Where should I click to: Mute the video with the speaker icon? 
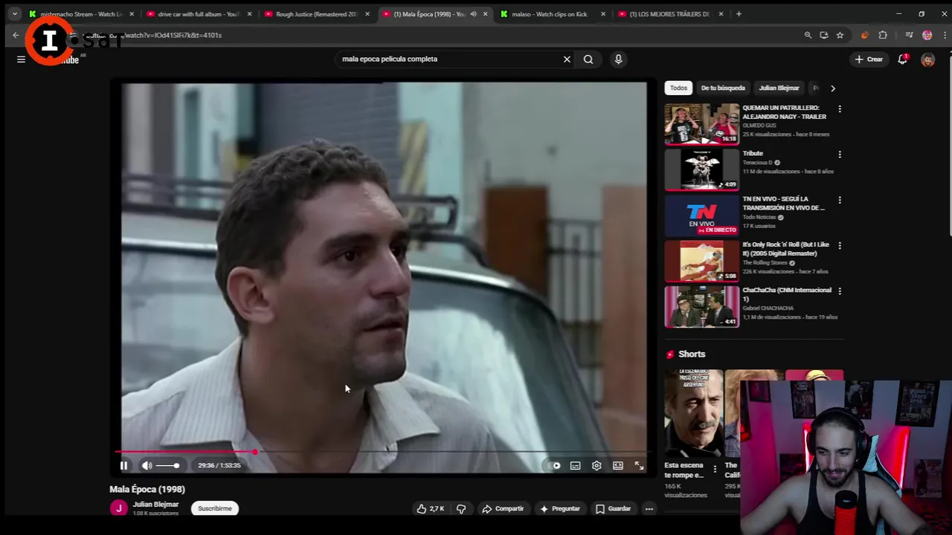pos(147,466)
